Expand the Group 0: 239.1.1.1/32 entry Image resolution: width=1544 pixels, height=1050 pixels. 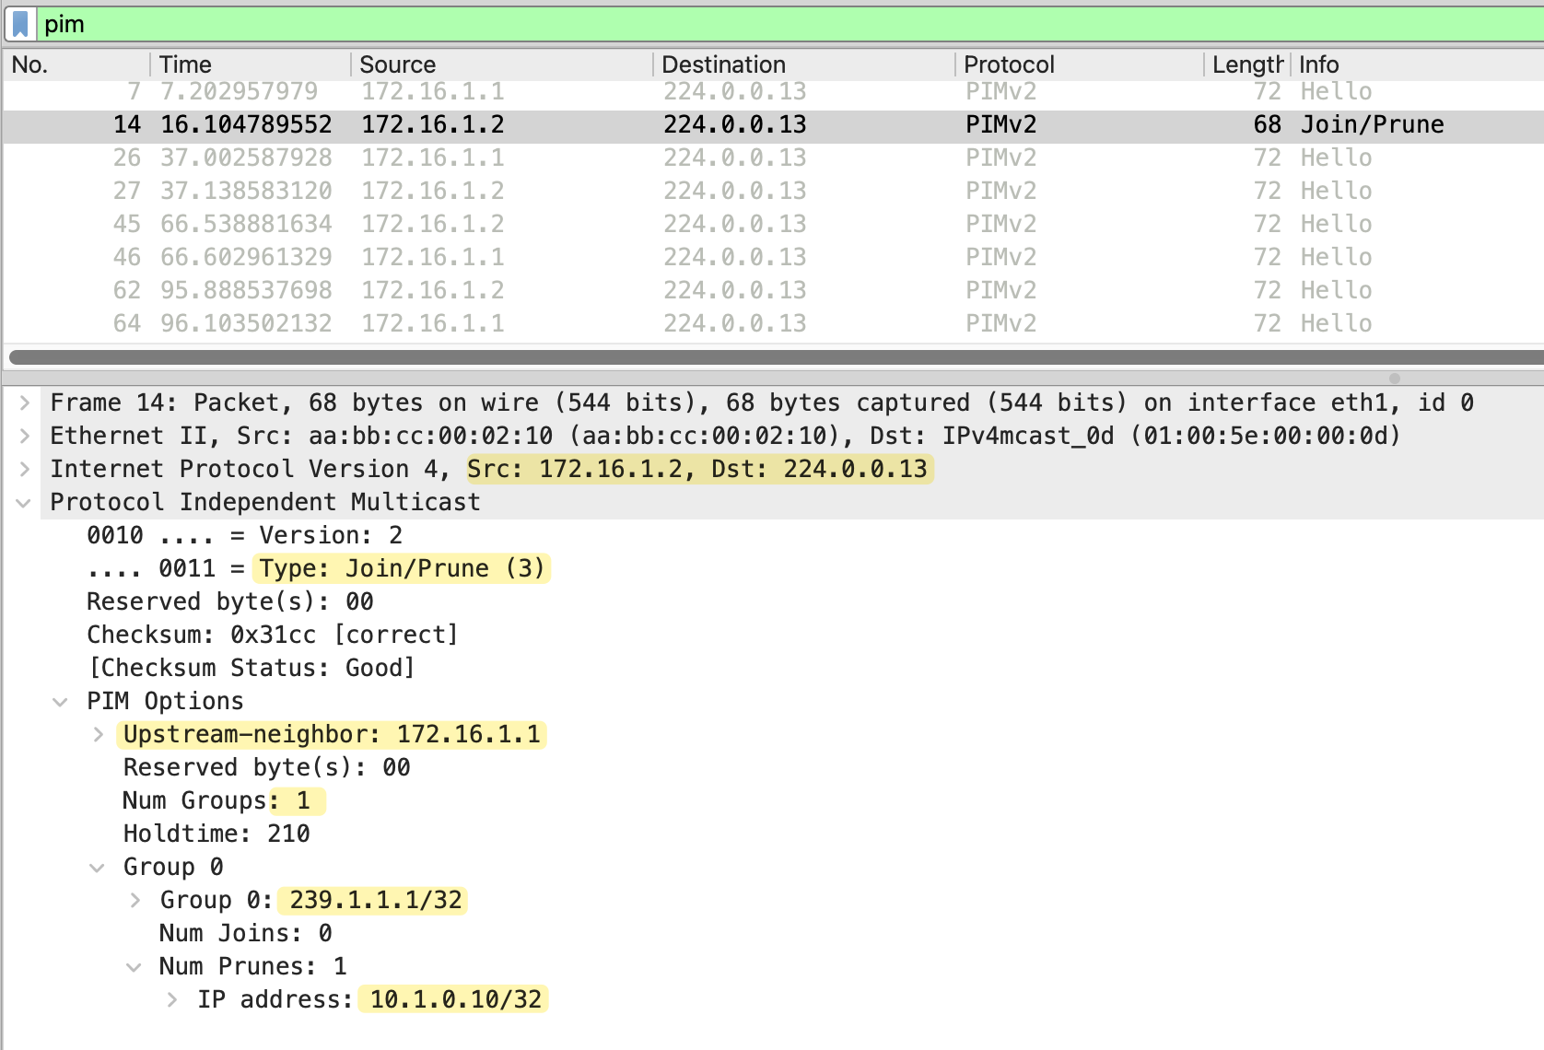click(x=135, y=900)
